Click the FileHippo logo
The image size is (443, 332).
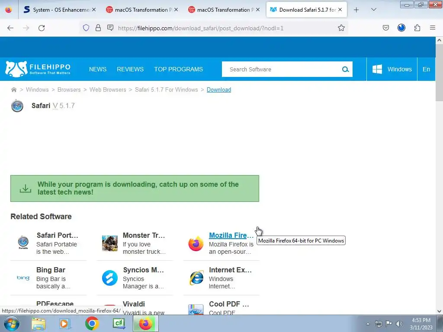[38, 69]
